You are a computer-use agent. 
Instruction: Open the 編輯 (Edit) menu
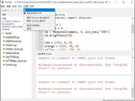tap(9, 6)
